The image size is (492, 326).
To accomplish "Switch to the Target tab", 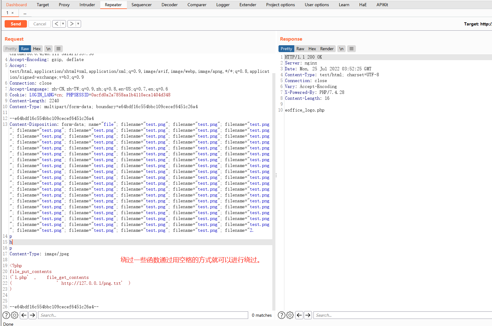I will (43, 5).
